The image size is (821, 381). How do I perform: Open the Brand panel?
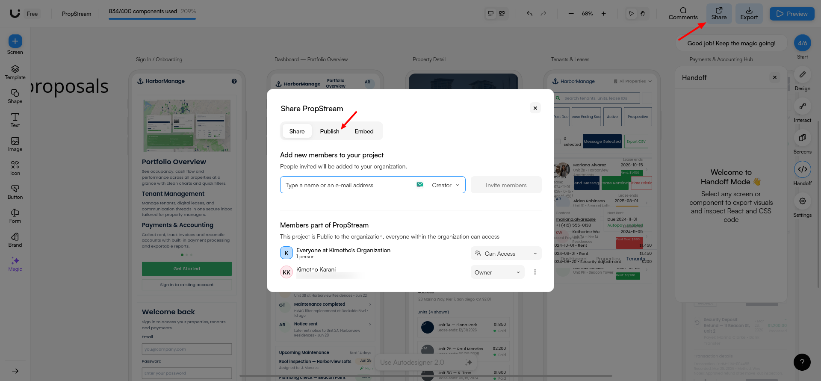click(15, 240)
